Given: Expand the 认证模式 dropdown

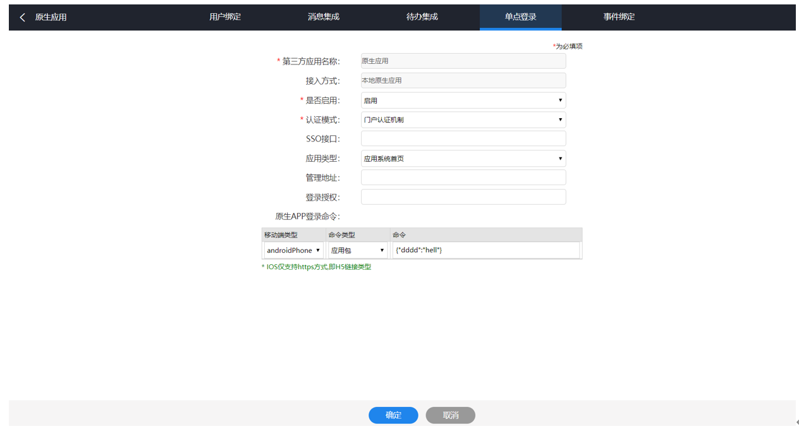Looking at the screenshot, I should [x=463, y=119].
